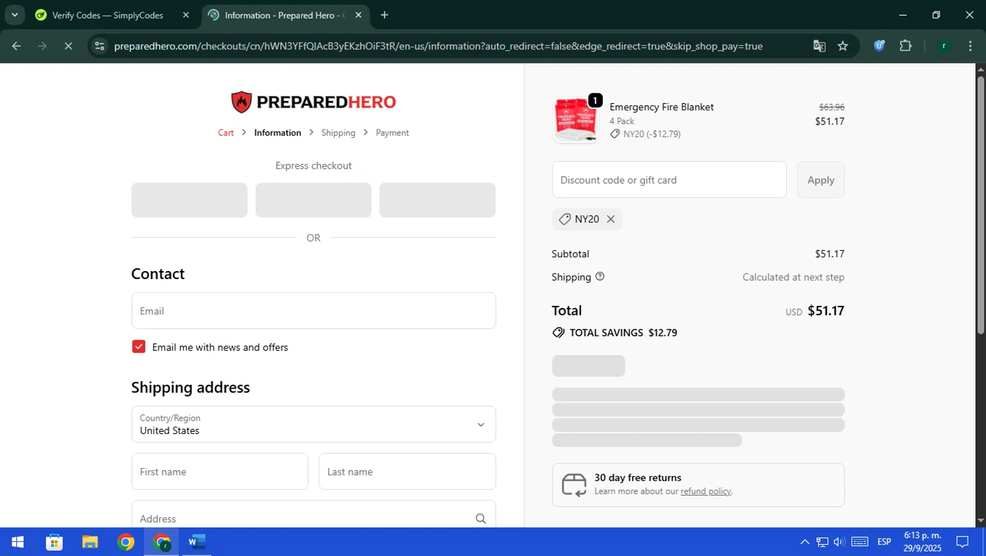This screenshot has width=986, height=556.
Task: Click the first express checkout placeholder button
Action: coord(189,200)
